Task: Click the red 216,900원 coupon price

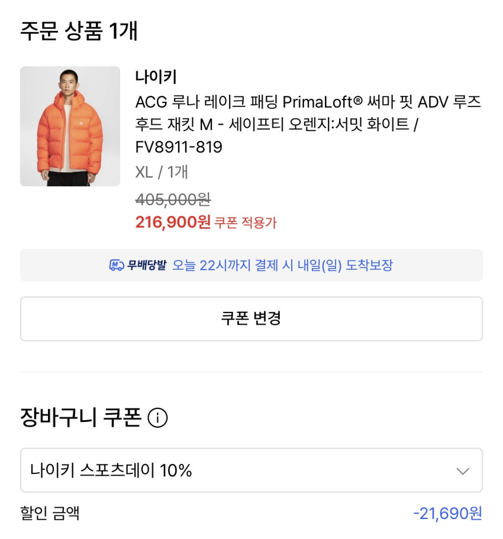Action: tap(173, 222)
